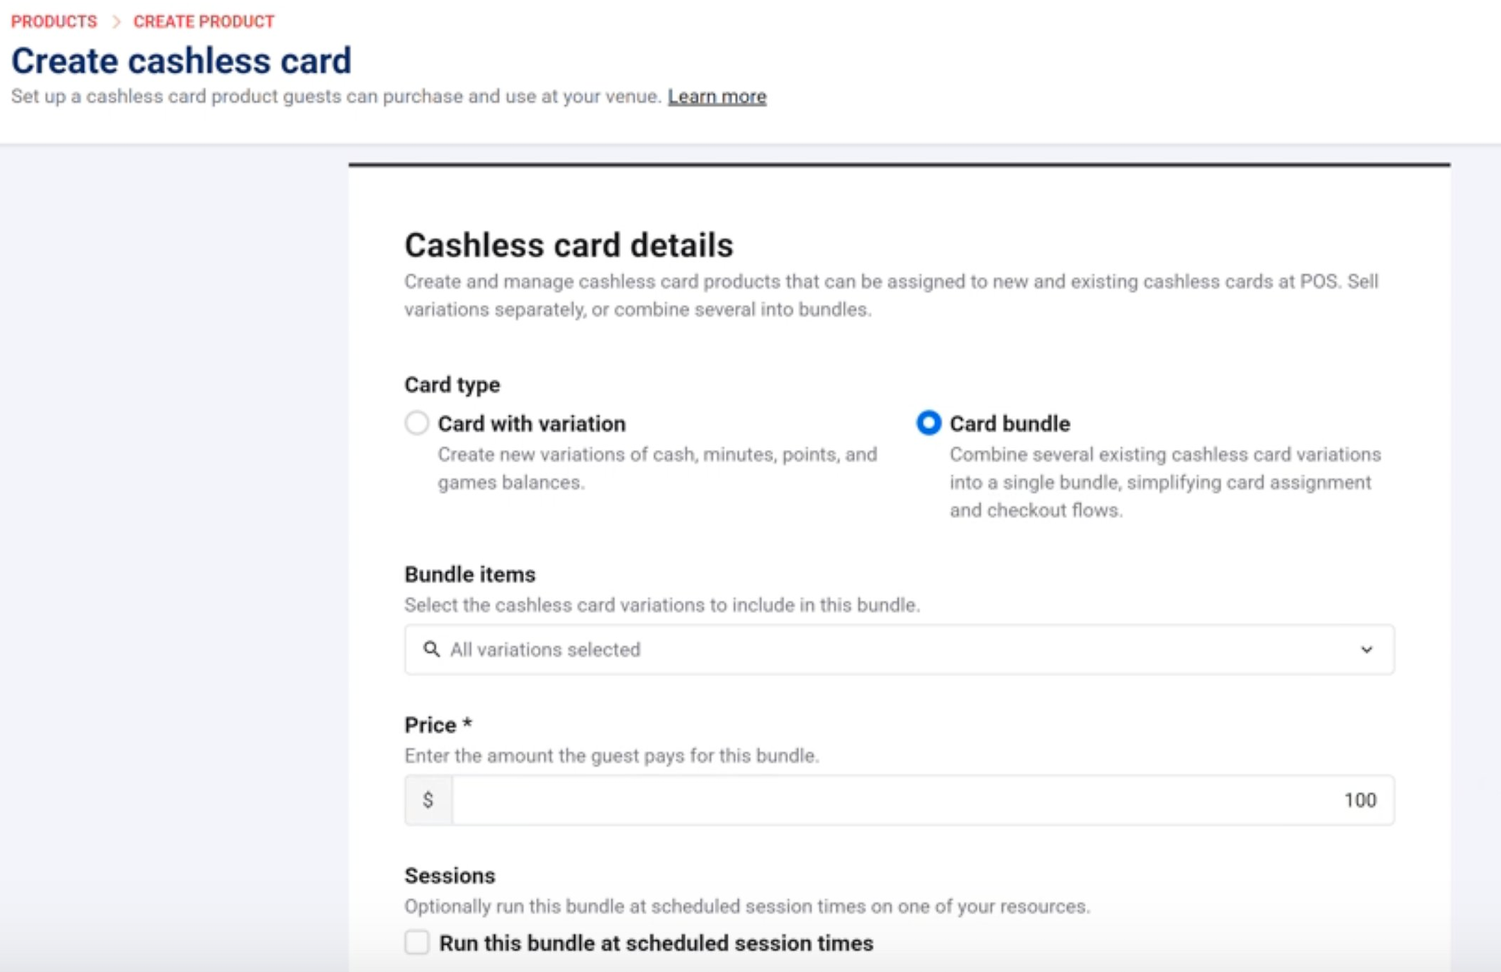
Task: Click the Card bundle option label
Action: (x=1009, y=424)
